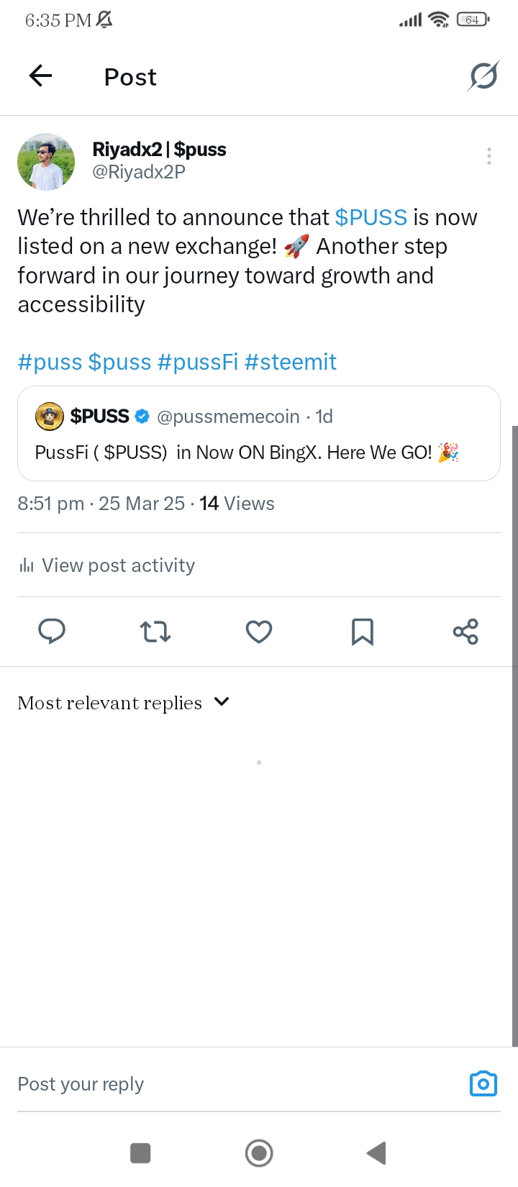Image resolution: width=518 pixels, height=1187 pixels.
Task: Tap Android recent apps square button
Action: (x=140, y=1153)
